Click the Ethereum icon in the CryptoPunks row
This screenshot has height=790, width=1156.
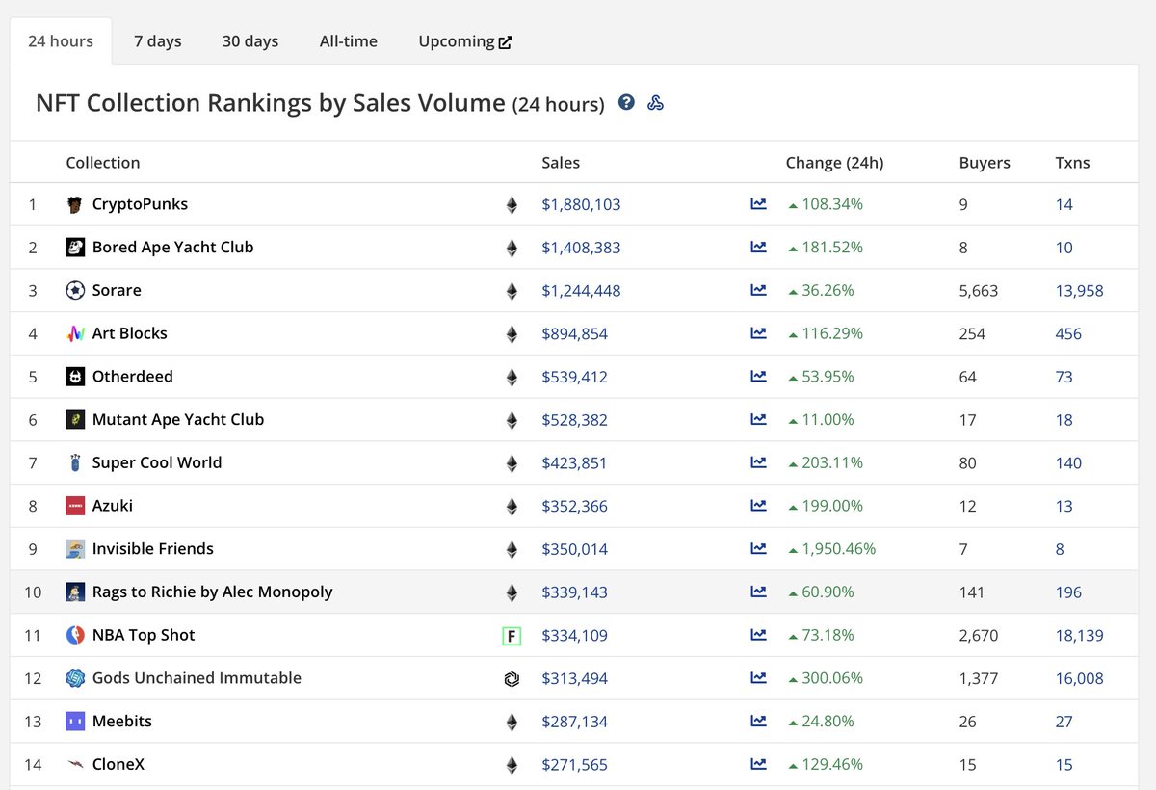(x=511, y=204)
